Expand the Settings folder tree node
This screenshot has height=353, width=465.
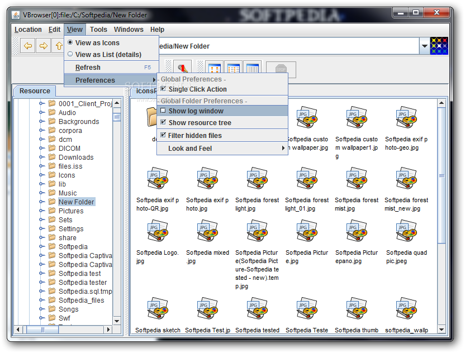(42, 228)
